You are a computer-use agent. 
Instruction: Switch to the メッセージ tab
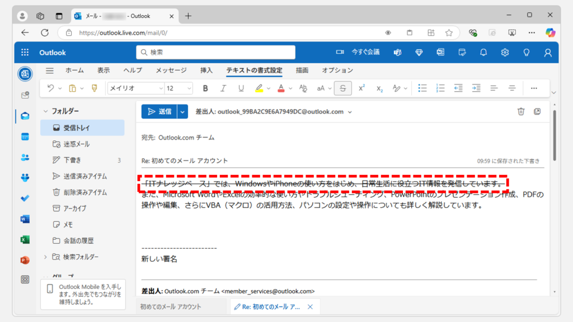(x=171, y=70)
